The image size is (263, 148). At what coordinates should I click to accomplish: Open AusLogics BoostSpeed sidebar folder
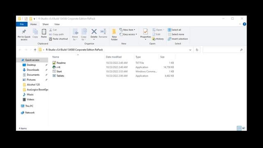coord(37,90)
